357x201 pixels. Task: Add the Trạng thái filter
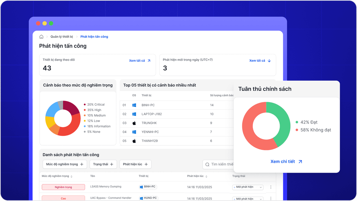pos(103,164)
